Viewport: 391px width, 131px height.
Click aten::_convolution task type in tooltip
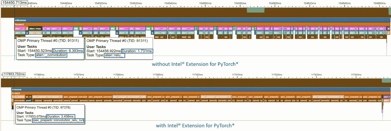[x=51, y=55]
